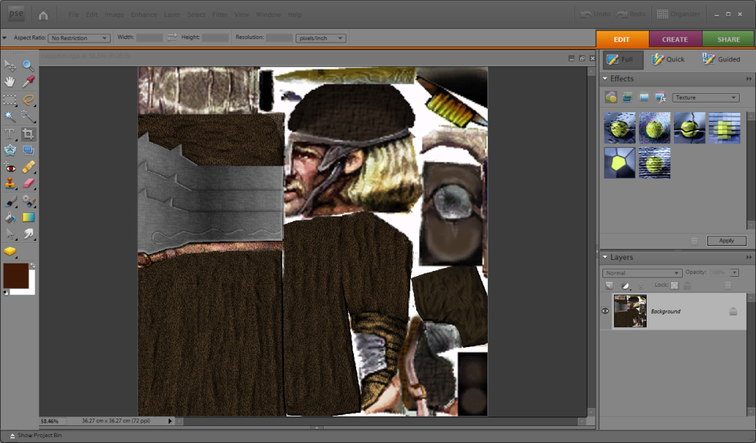Screen dimensions: 756x443
Task: Open the Filter menu
Action: point(219,14)
